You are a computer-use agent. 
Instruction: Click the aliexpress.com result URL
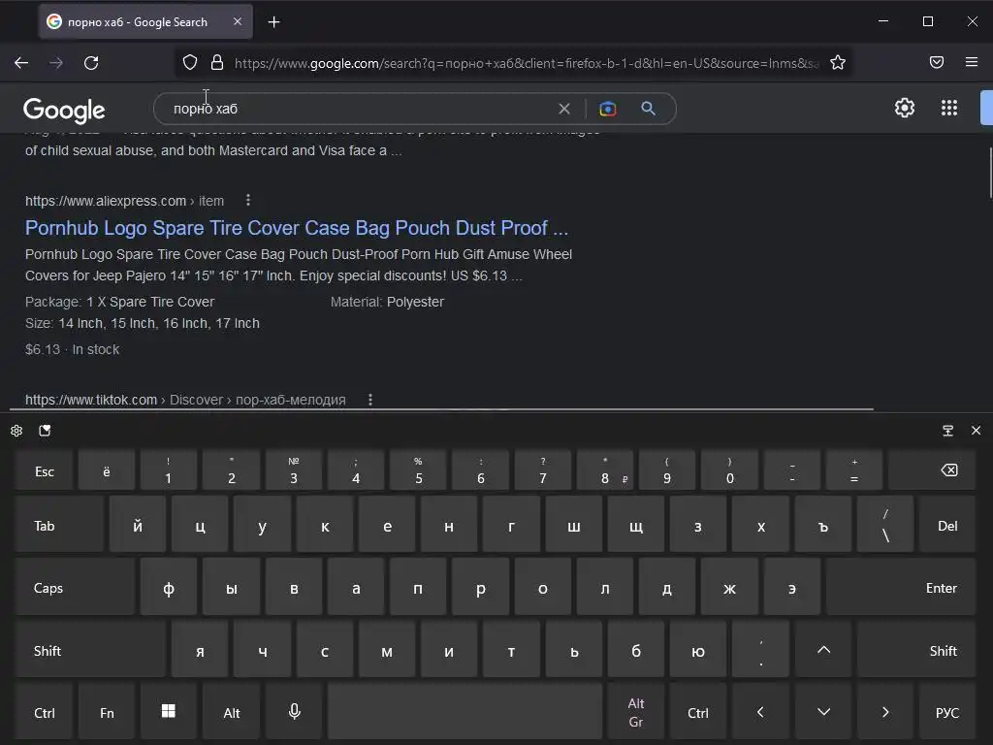[x=124, y=201]
